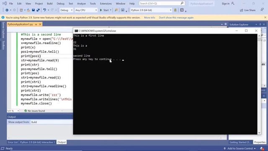The image size is (268, 151).
Task: Click the Sign in button
Action: [x=226, y=3]
